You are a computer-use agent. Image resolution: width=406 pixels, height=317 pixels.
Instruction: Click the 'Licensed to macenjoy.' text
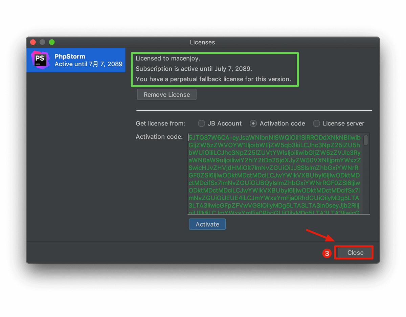coord(168,59)
